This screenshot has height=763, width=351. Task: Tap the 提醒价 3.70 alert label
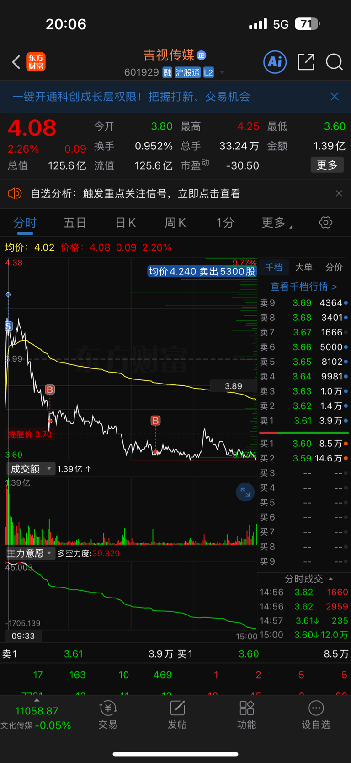click(x=30, y=434)
